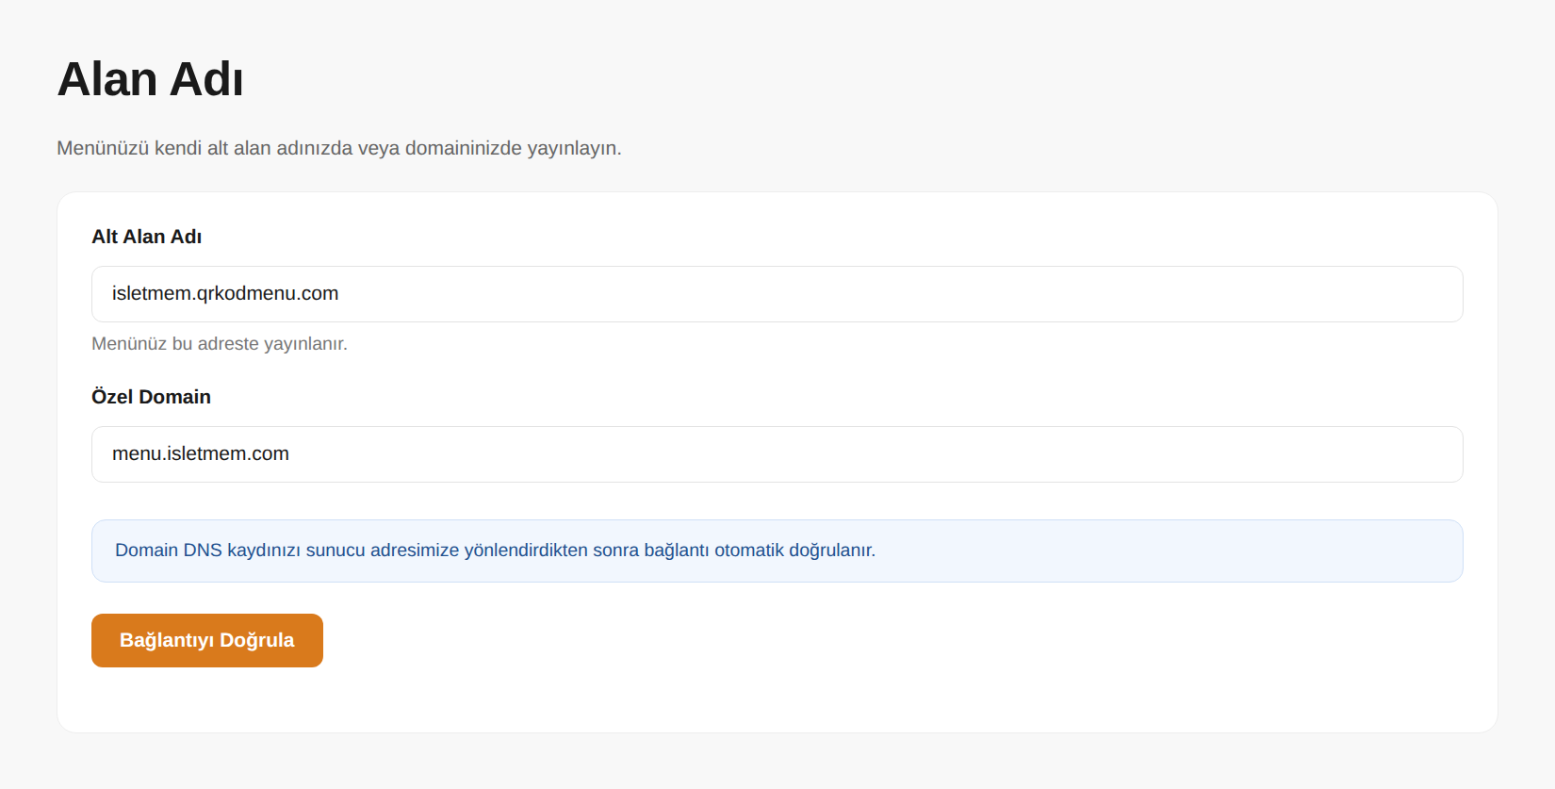Click the 'Menünüz bu adreste yayınlanır.' hint
Image resolution: width=1555 pixels, height=789 pixels.
[x=220, y=344]
